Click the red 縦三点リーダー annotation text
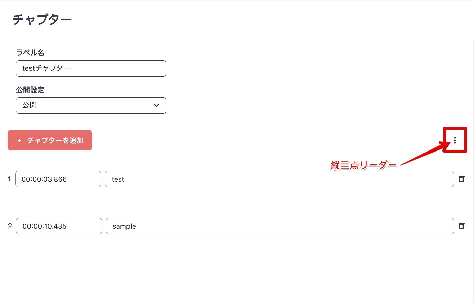The image size is (474, 303). point(363,165)
